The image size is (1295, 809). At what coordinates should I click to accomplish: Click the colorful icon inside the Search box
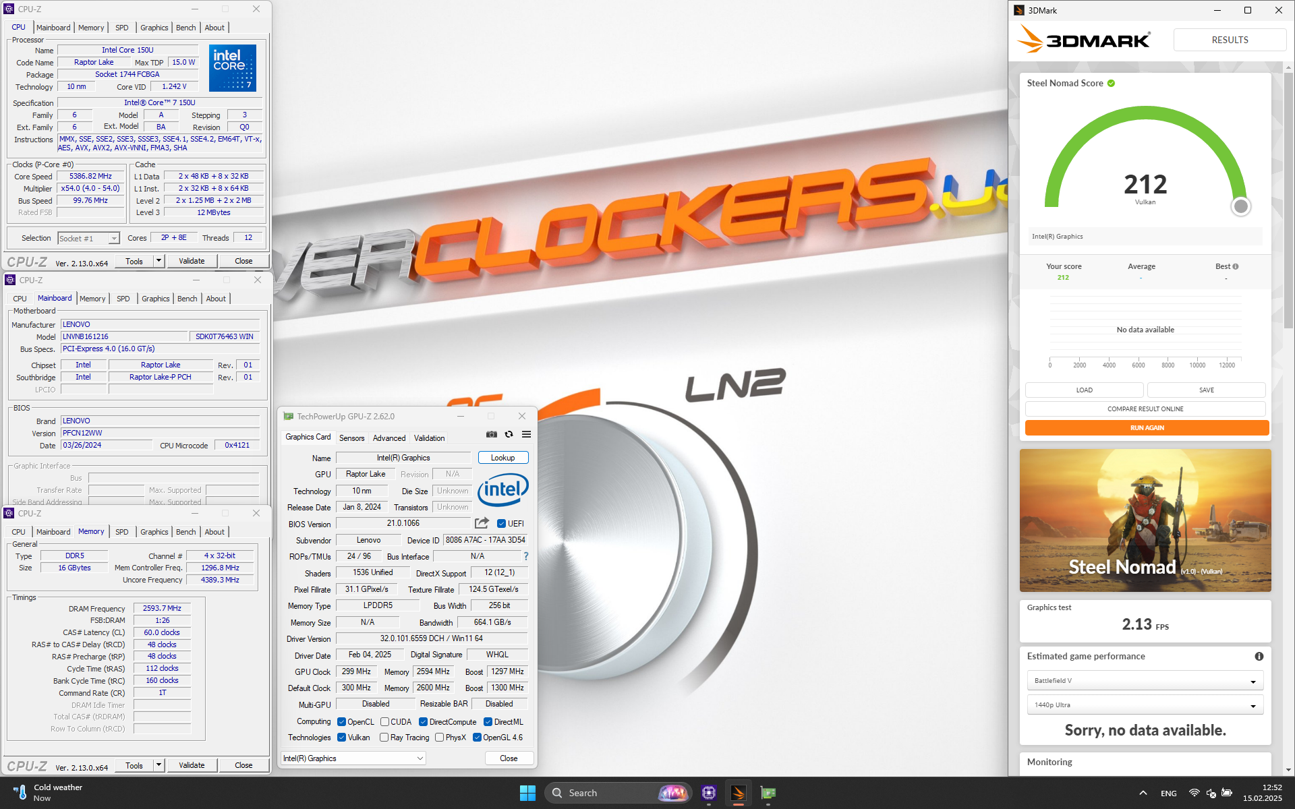pos(672,793)
